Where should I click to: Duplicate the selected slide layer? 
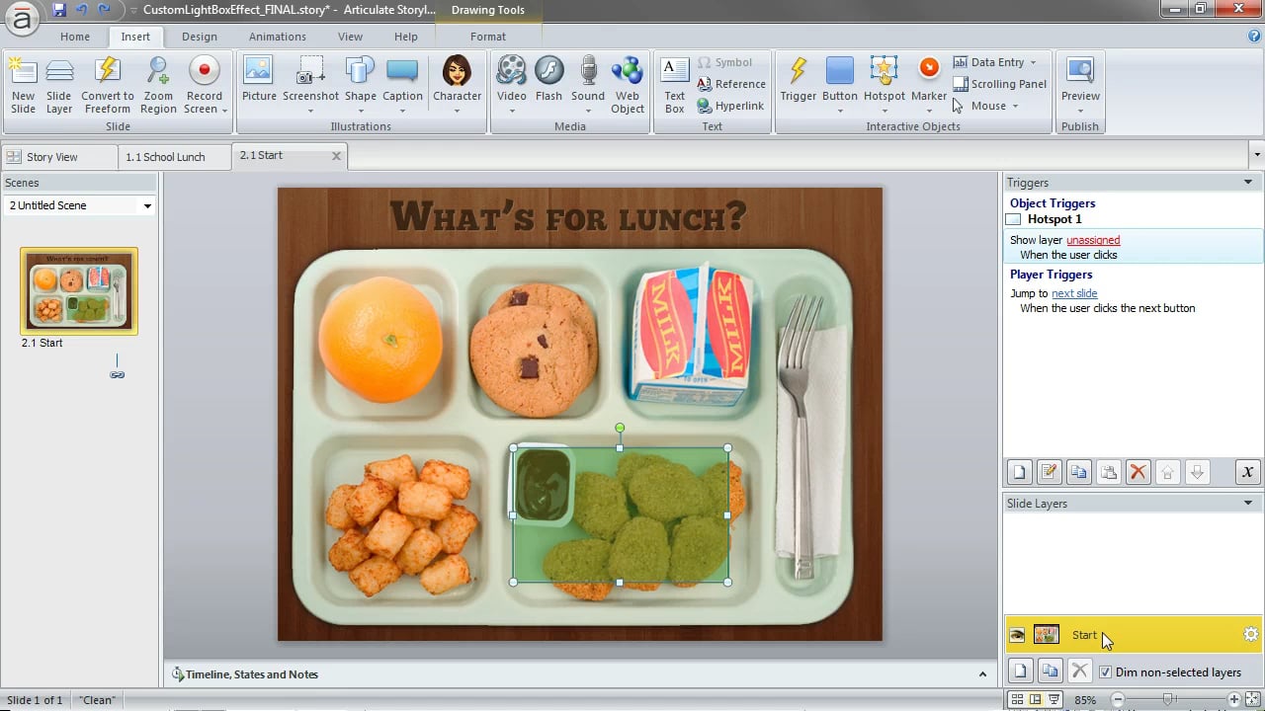1050,671
